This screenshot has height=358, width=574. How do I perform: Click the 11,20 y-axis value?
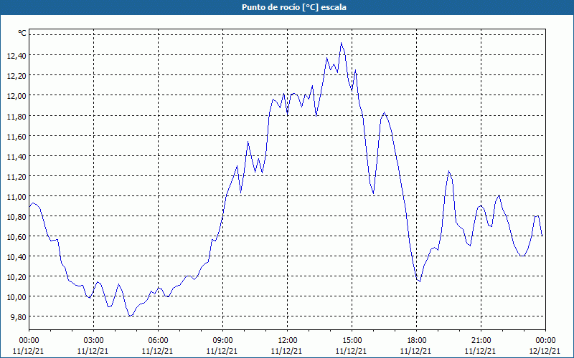[x=17, y=176]
